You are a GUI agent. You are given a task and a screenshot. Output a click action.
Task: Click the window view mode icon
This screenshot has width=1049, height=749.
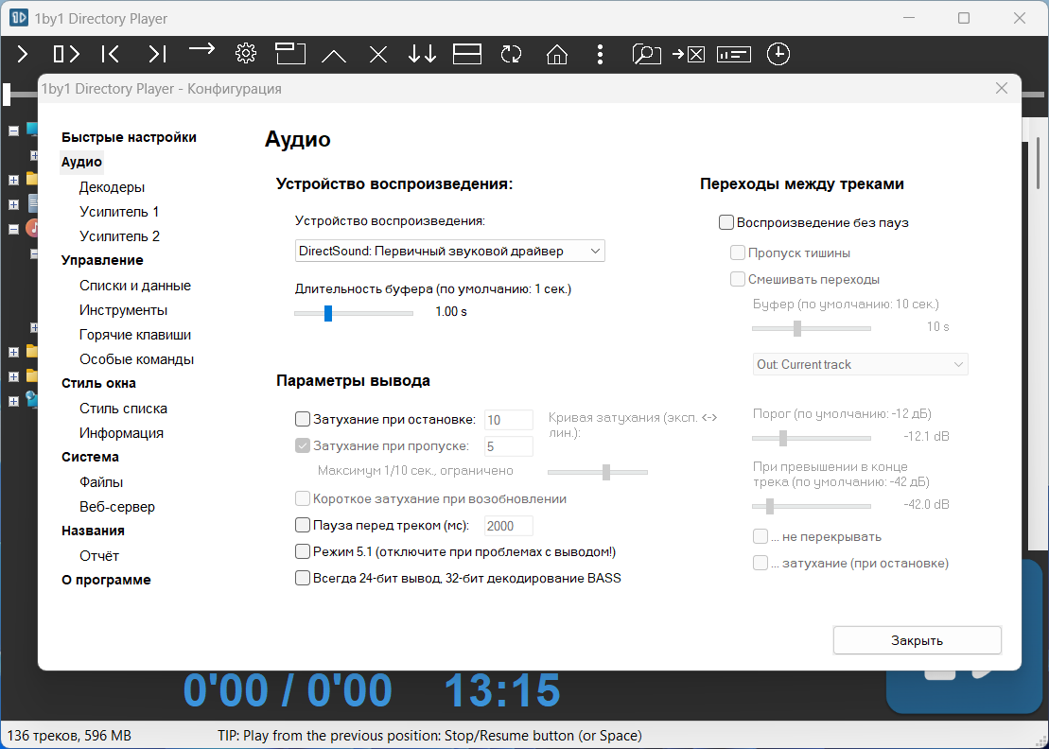click(x=289, y=54)
